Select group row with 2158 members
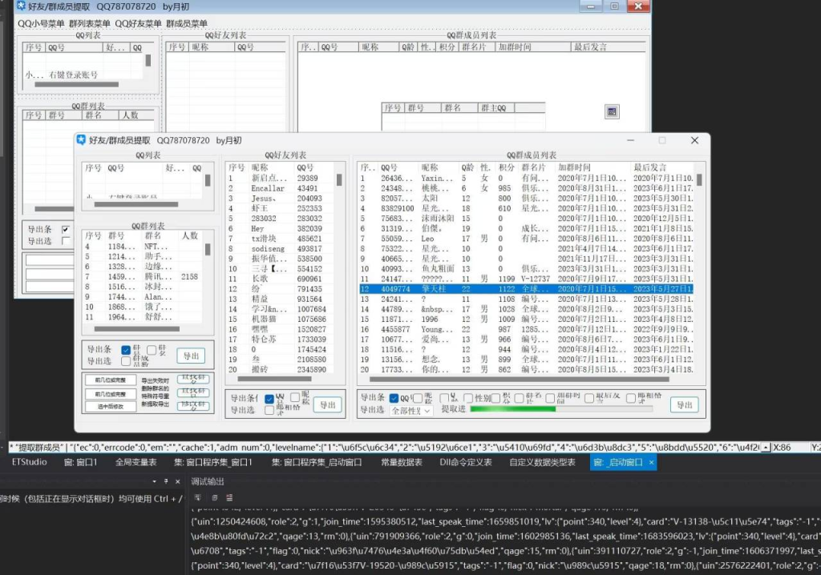 [143, 276]
